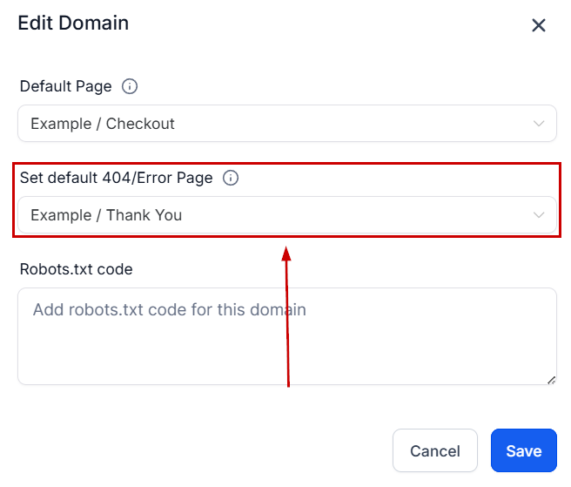Select the 'Example / Thank You' value text
The height and width of the screenshot is (487, 571).
106,215
